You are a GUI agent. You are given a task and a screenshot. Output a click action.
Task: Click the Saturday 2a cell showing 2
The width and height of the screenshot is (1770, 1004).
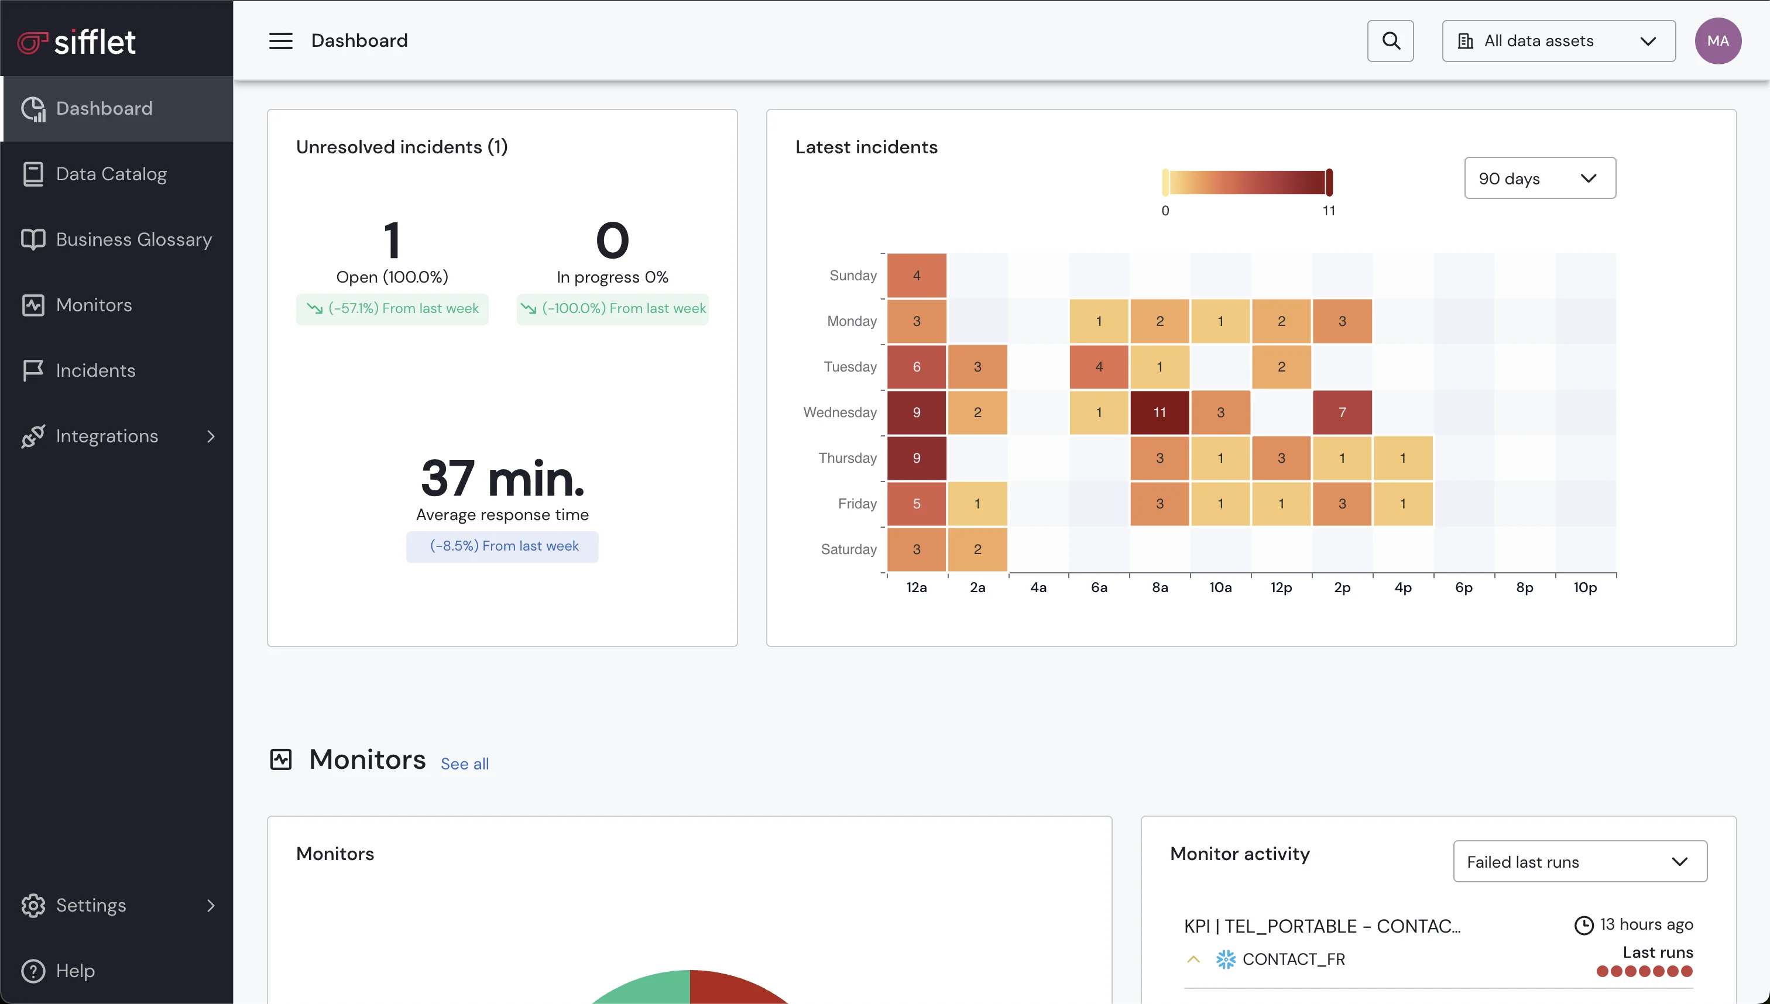pos(977,549)
